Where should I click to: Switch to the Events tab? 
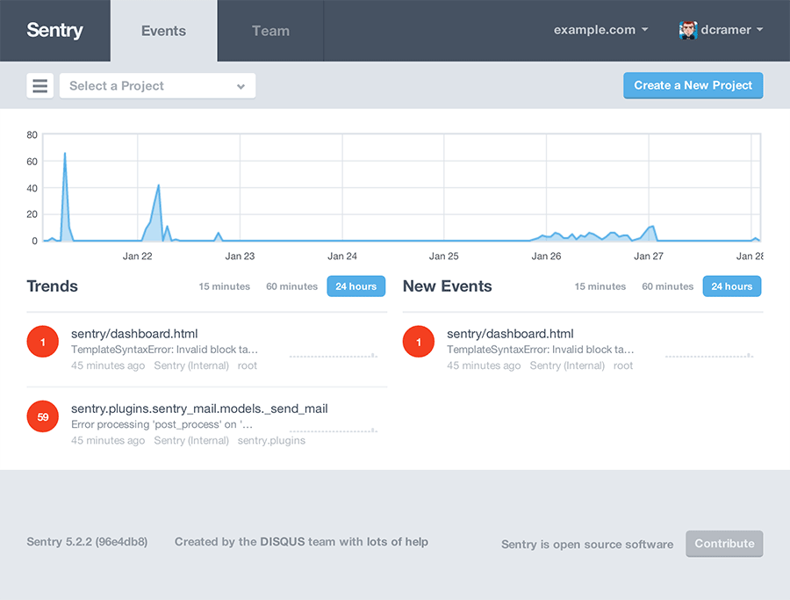[163, 31]
